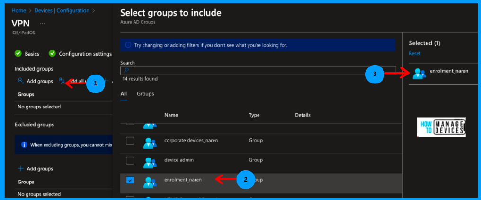481x200 pixels.
Task: Open the Home breadcrumb link
Action: pyautogui.click(x=18, y=11)
